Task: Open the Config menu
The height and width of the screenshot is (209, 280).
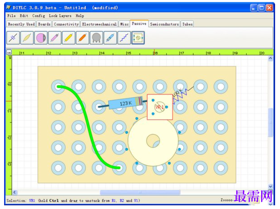Action: 39,16
